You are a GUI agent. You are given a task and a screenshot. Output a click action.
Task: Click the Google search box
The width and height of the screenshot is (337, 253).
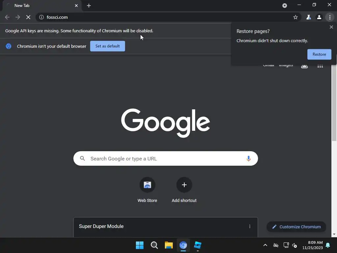(x=166, y=158)
